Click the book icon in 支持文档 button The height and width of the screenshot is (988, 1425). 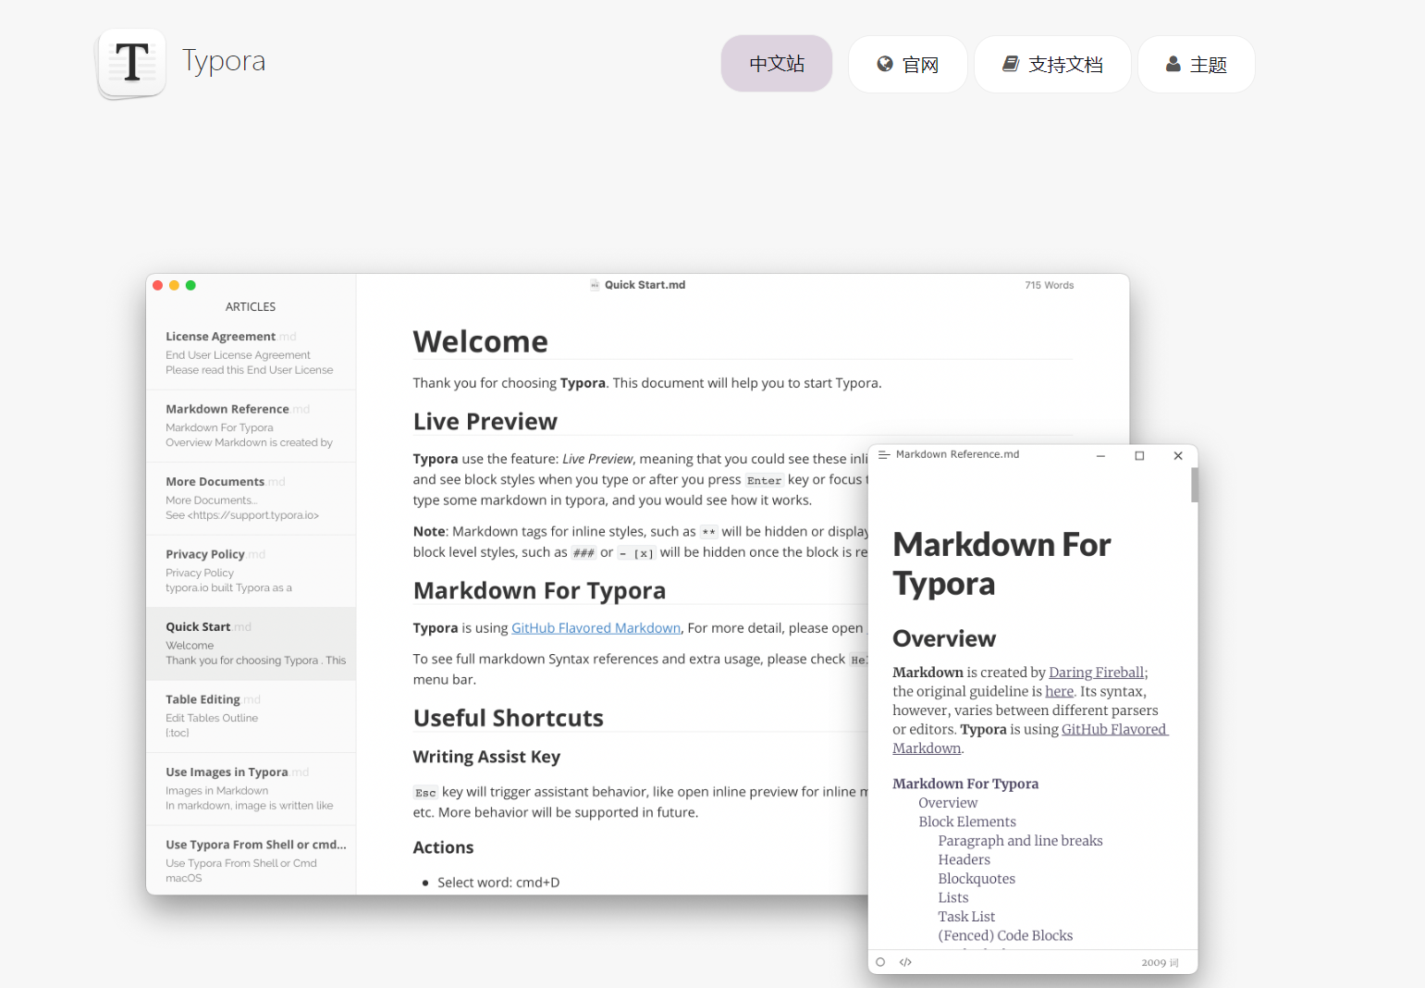click(x=1011, y=64)
